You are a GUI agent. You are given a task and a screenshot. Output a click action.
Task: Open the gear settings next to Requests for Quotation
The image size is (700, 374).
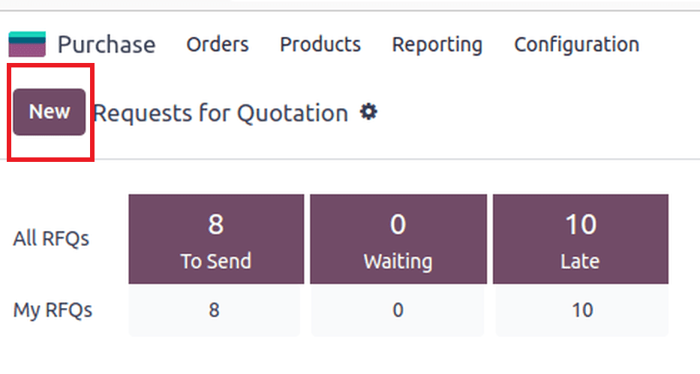click(368, 112)
